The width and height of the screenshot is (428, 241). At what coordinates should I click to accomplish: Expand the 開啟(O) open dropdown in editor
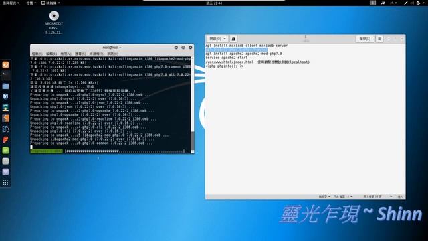point(217,39)
